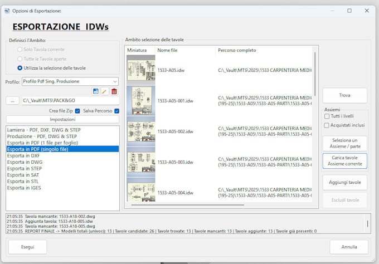Select file name 1533-A05-004.idw
Image resolution: width=379 pixels, height=264 pixels.
point(175,193)
